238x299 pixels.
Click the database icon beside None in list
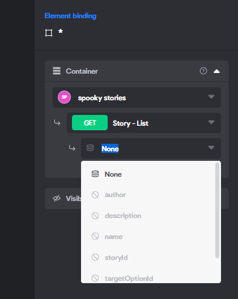(95, 174)
